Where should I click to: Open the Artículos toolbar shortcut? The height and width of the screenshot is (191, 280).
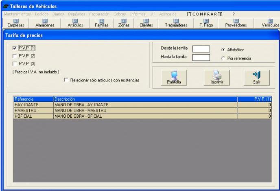point(75,23)
